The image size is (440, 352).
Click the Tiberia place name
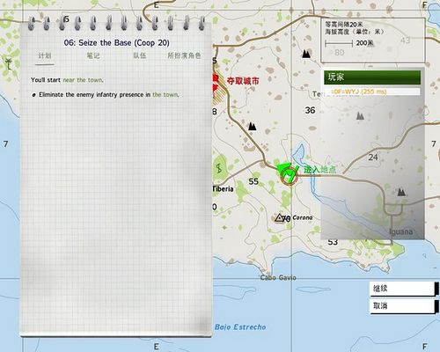(x=223, y=189)
